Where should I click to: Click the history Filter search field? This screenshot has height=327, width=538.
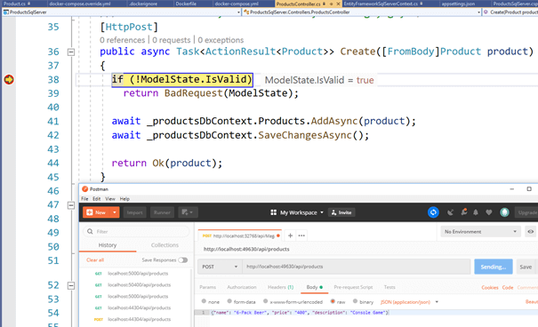point(136,232)
